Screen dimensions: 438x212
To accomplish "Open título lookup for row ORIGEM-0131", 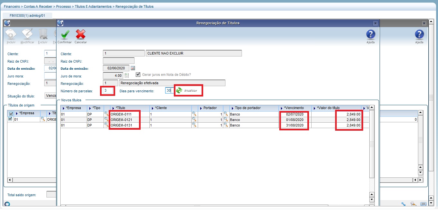I will tap(106, 125).
